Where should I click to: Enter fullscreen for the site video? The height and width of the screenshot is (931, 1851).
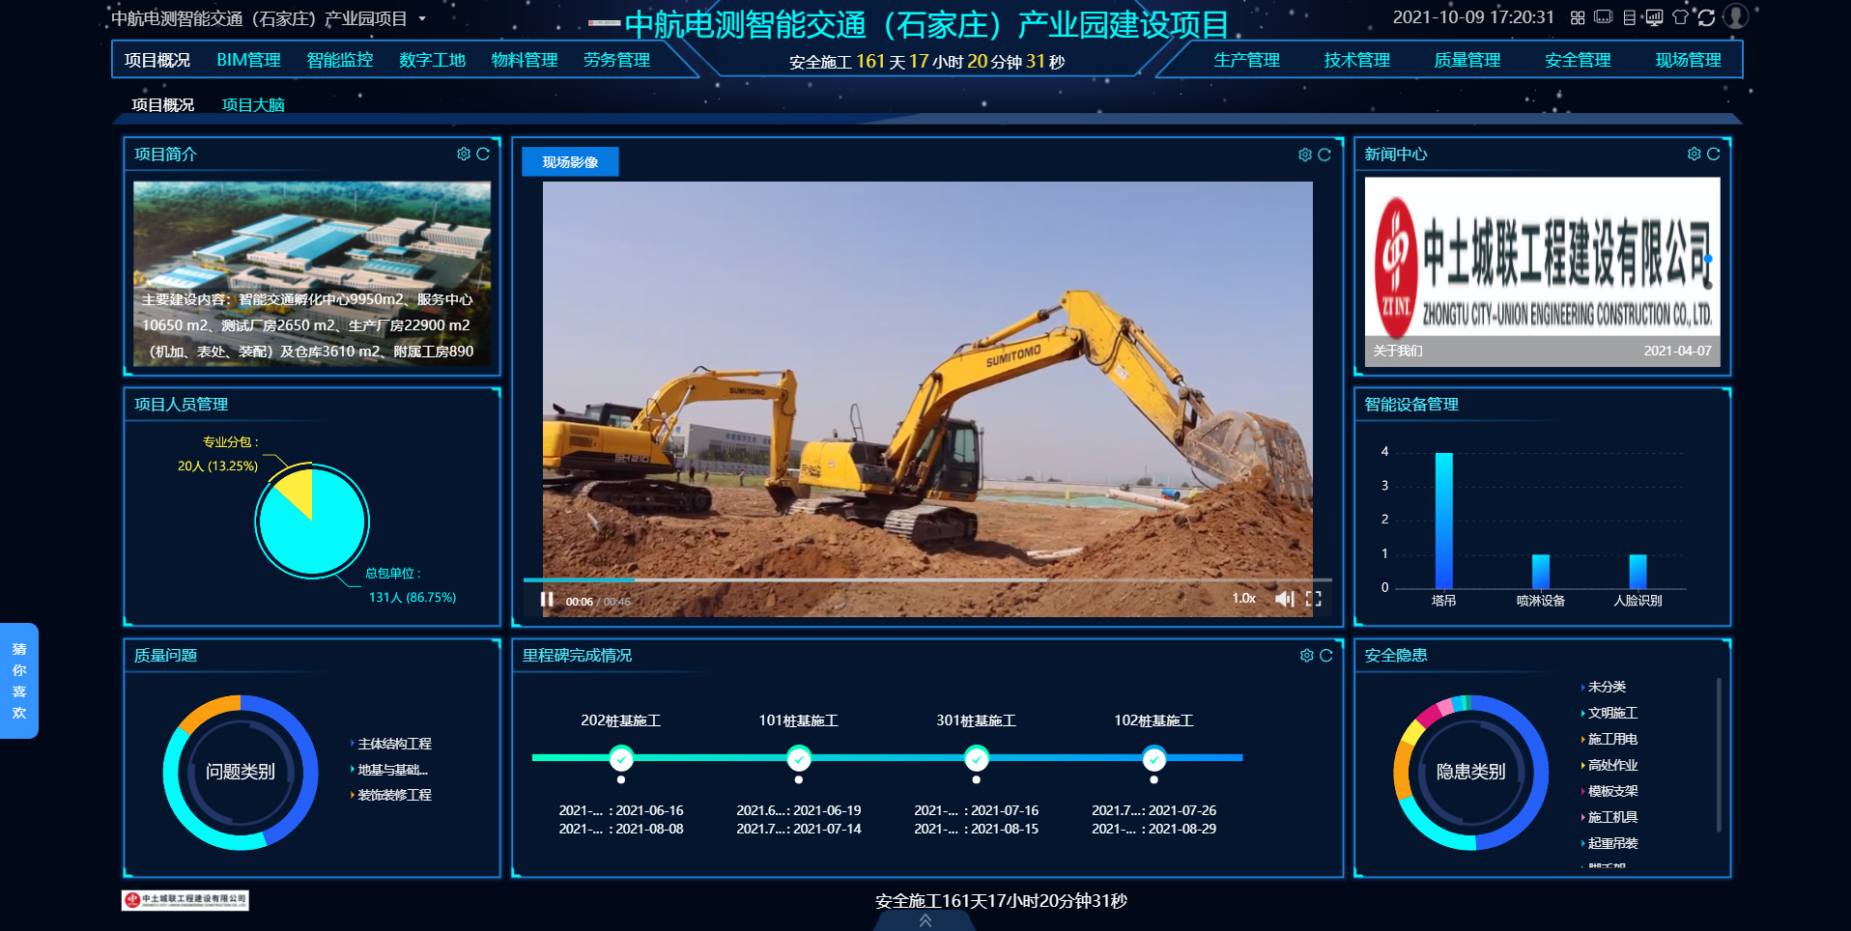(x=1314, y=599)
